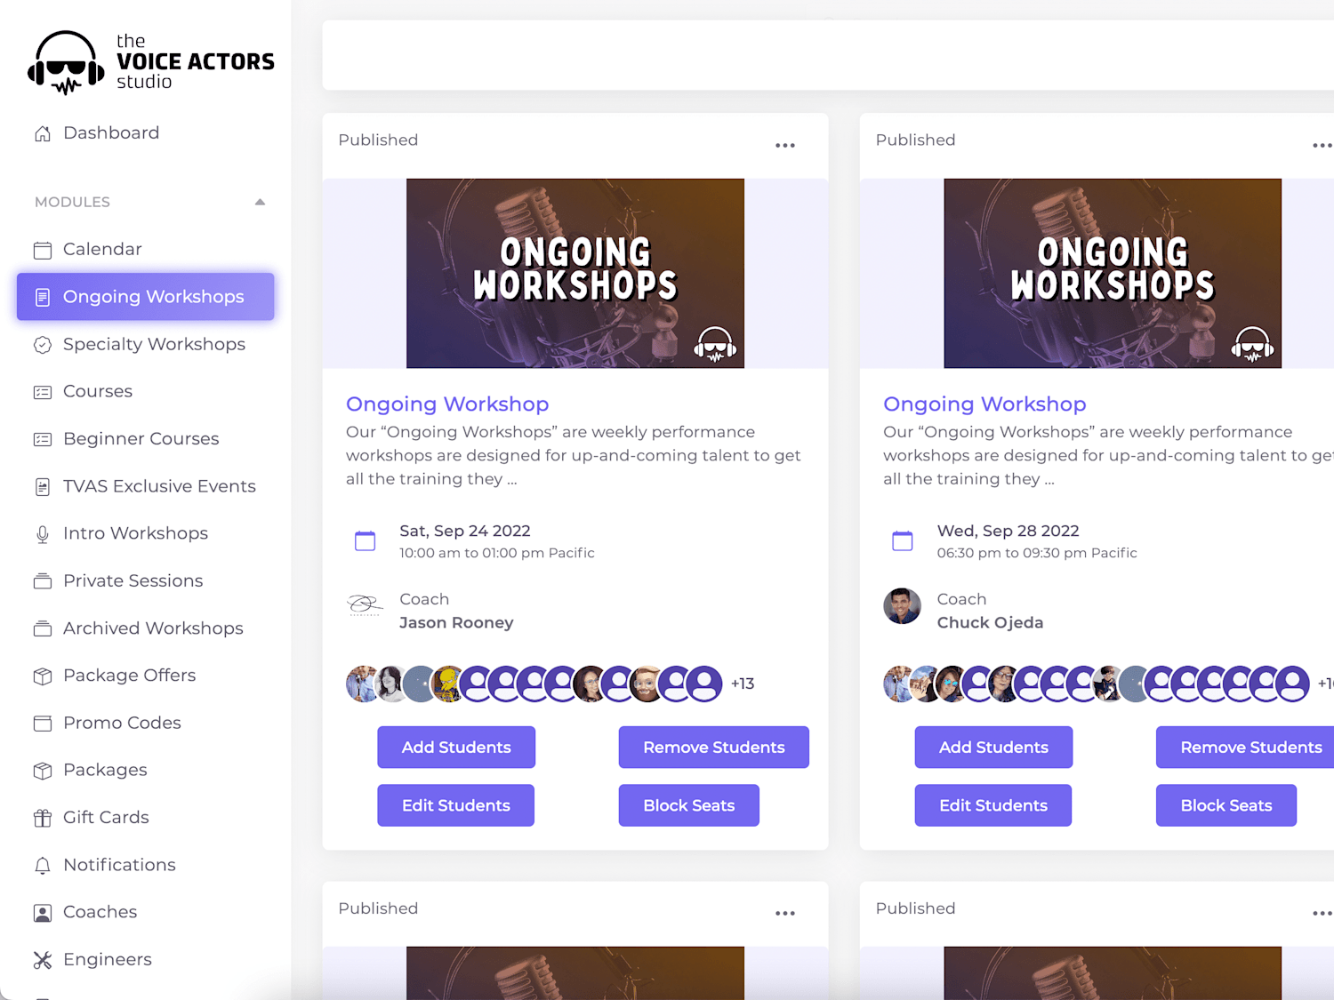Open the three-dot menu on Sep 24 workshop card
The width and height of the screenshot is (1334, 1000).
tap(784, 146)
